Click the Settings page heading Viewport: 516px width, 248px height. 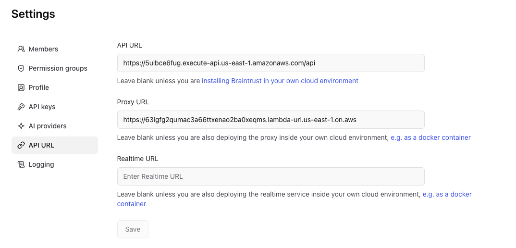(33, 14)
